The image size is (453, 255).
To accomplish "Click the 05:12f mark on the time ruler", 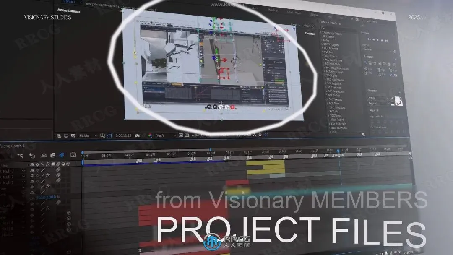I will click(x=171, y=154).
